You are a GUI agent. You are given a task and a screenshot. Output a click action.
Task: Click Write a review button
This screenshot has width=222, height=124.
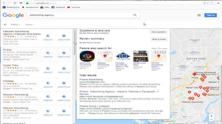tap(159, 39)
